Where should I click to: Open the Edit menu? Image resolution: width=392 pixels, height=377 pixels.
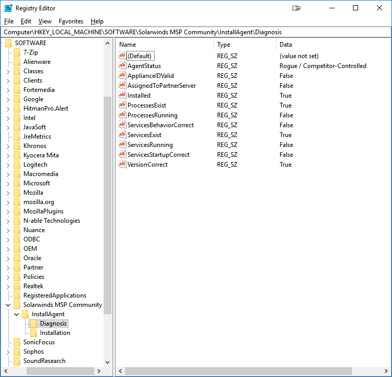click(x=26, y=21)
